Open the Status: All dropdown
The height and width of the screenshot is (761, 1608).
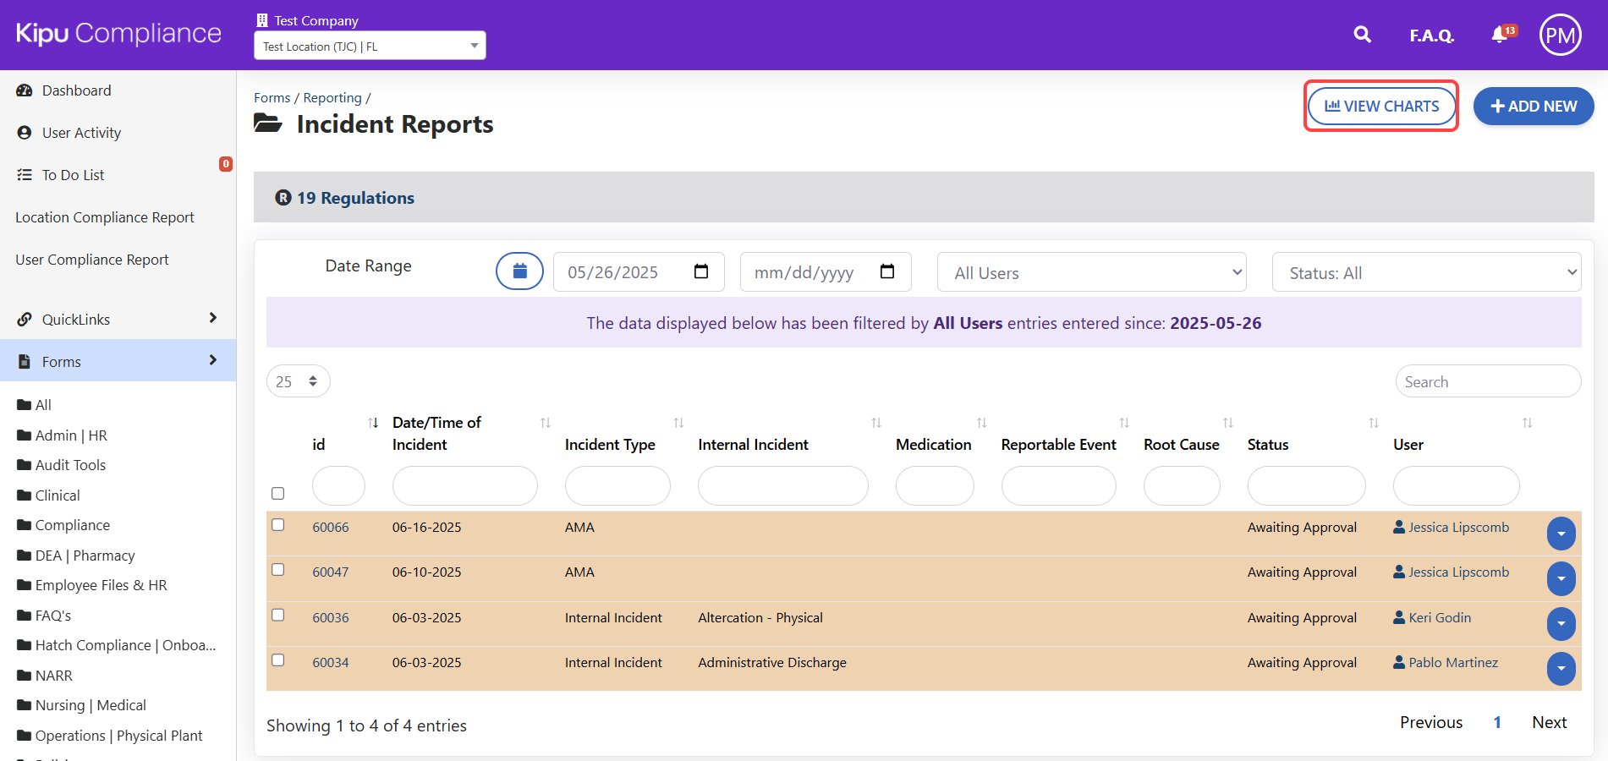pyautogui.click(x=1426, y=272)
